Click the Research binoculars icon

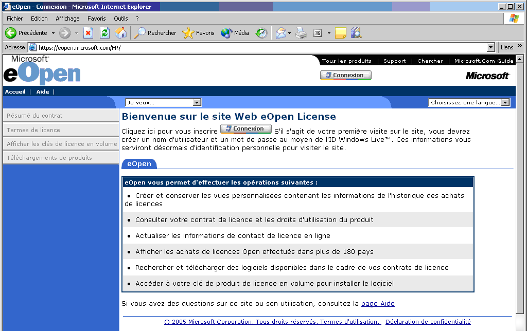tap(356, 33)
